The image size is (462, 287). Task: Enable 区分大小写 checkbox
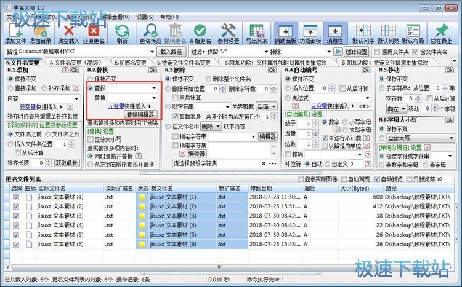91,140
